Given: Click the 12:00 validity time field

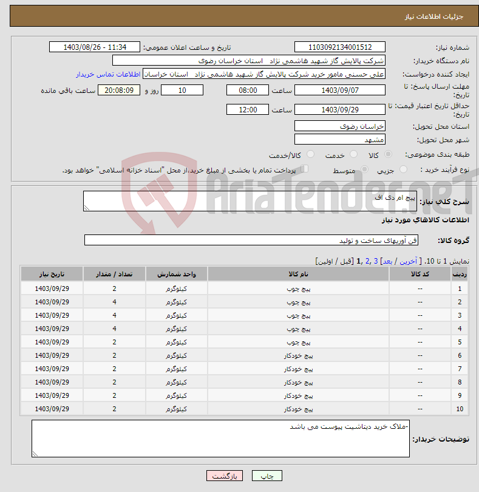Looking at the screenshot, I should pos(248,109).
